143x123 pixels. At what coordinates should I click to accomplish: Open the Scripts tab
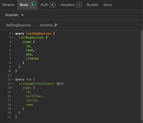92,5
